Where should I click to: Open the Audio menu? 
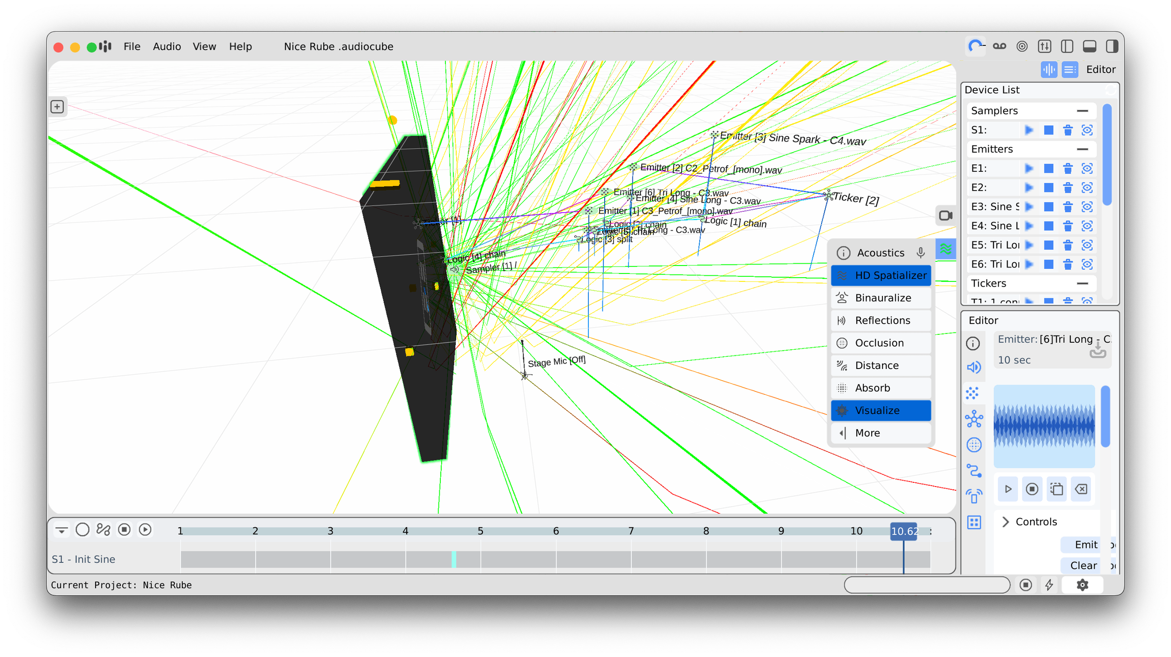(167, 46)
